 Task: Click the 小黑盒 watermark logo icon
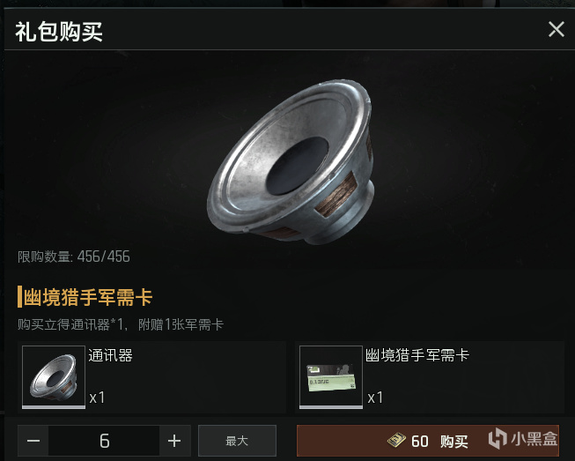(x=498, y=438)
